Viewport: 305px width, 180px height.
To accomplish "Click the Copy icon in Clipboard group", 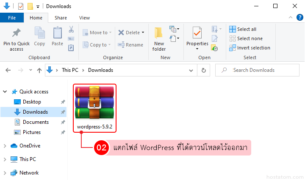I will coord(39,33).
